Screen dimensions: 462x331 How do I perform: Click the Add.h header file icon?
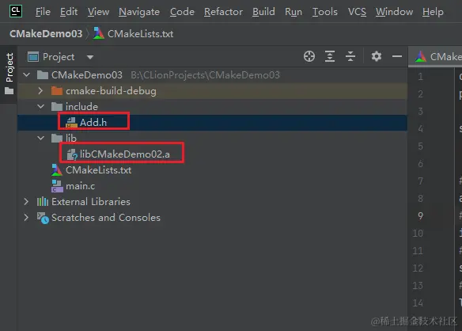71,123
